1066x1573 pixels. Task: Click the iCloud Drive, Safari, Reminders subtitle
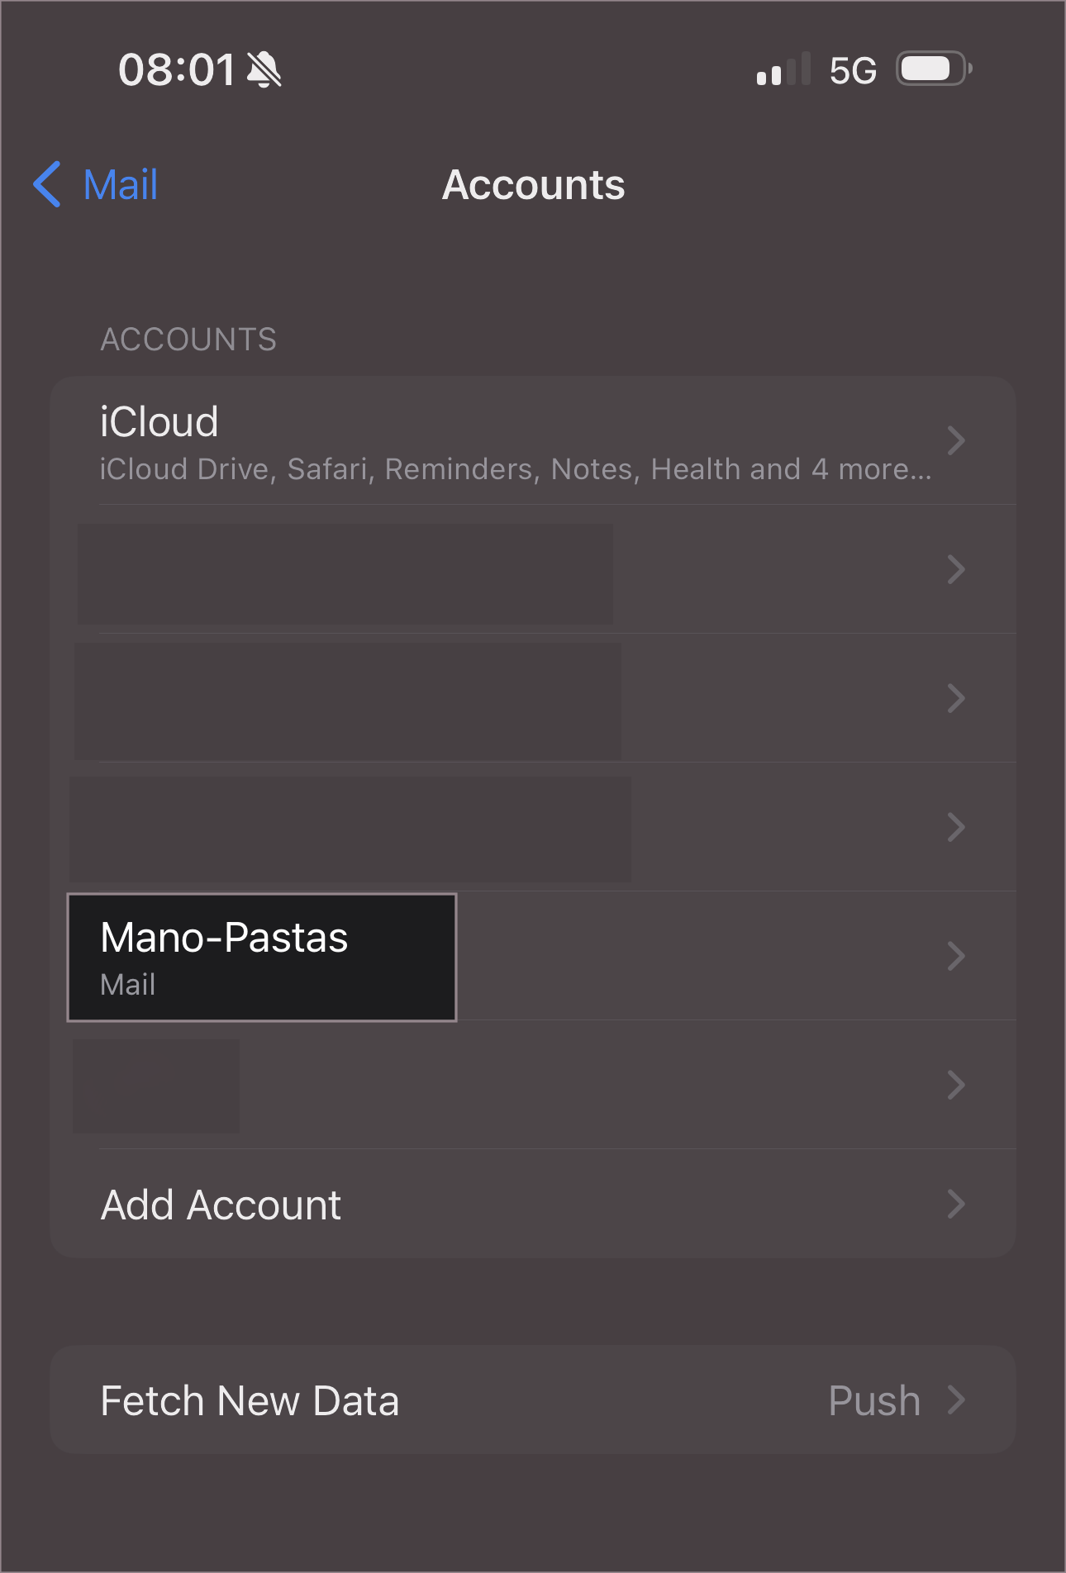coord(516,469)
